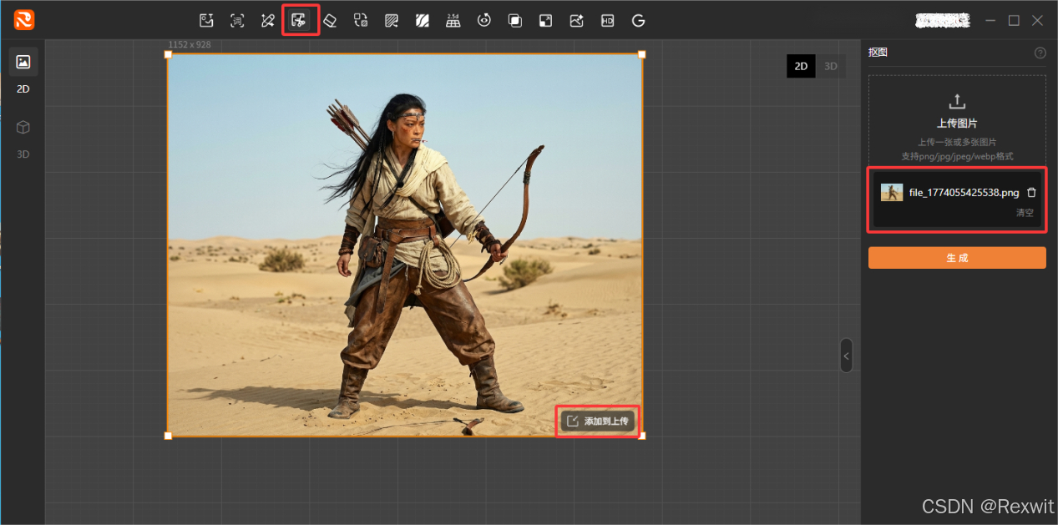Click 清空 to clear uploaded files

pos(1025,213)
